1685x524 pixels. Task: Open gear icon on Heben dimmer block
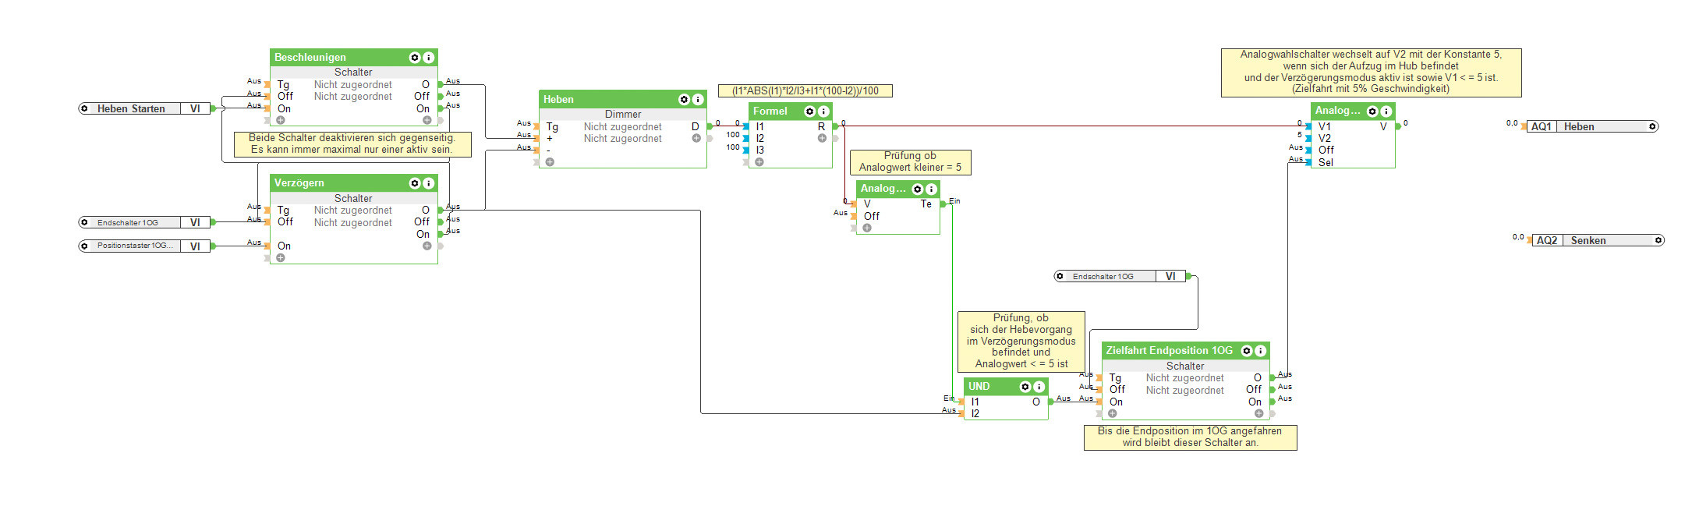tap(684, 100)
